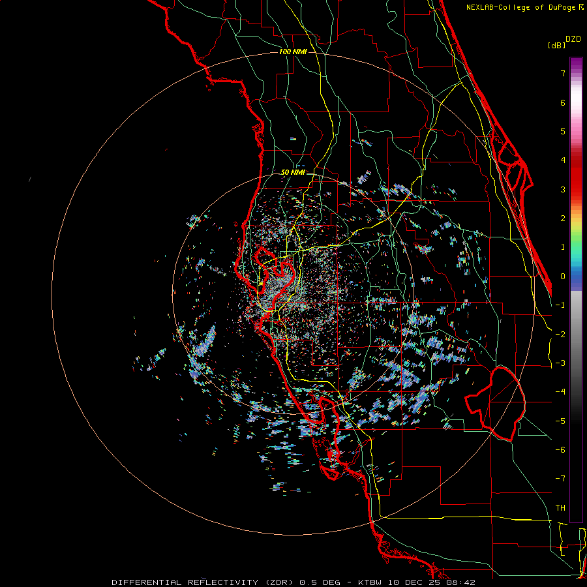The image size is (587, 587).
Task: Click the -4 dB label on the color scale
Action: (x=560, y=392)
